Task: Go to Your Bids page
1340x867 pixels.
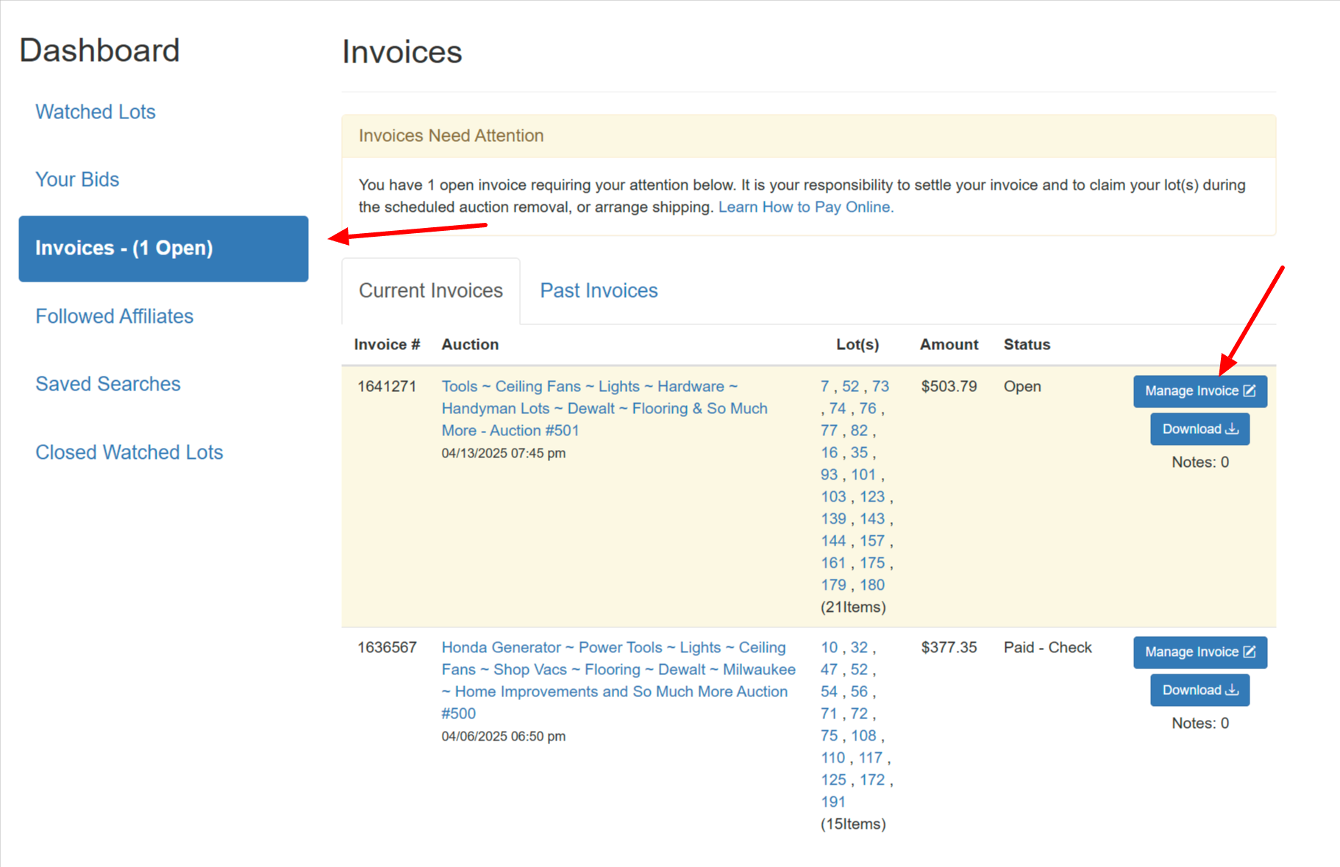Action: 77,179
